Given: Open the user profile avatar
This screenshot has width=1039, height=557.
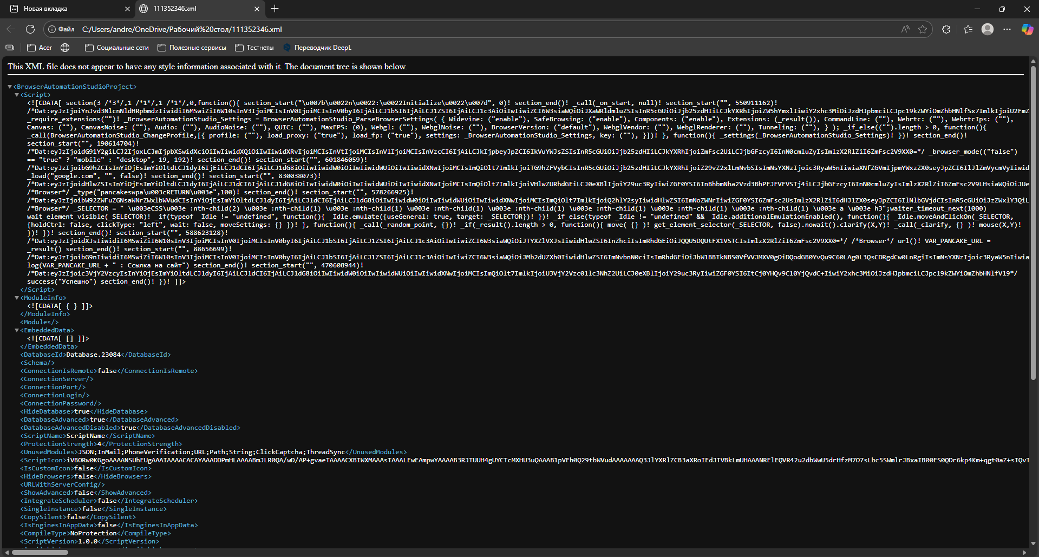Looking at the screenshot, I should [x=988, y=29].
